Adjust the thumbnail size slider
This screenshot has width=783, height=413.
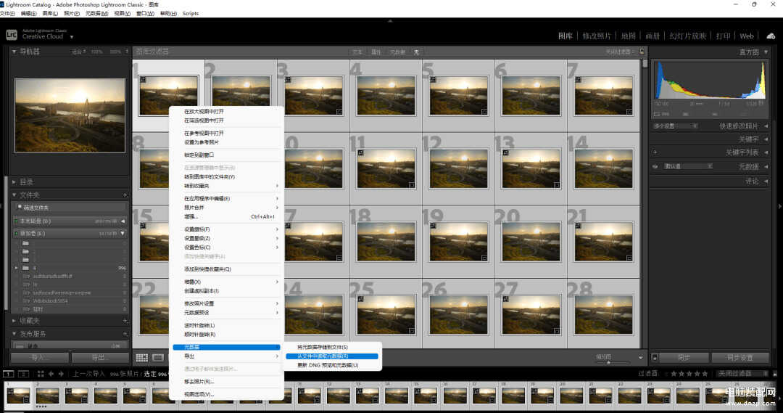point(609,362)
